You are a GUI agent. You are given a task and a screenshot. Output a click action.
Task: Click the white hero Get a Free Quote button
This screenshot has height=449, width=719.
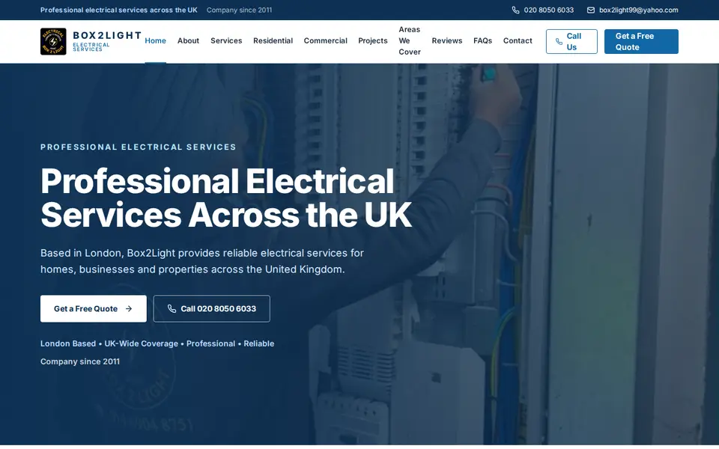click(x=94, y=309)
